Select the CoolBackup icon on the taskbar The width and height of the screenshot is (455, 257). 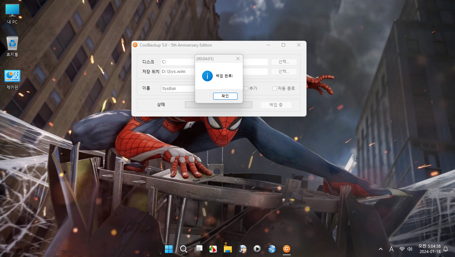[x=286, y=249]
